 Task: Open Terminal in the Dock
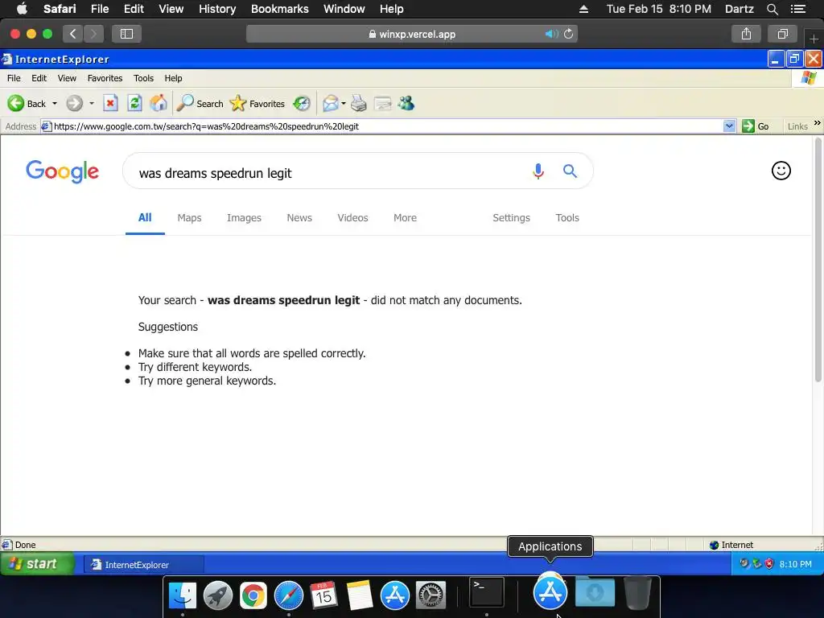coord(487,592)
